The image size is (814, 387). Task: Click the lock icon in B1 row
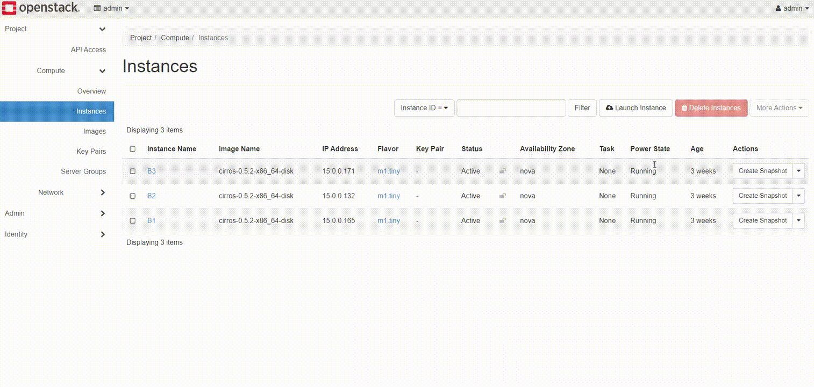pos(502,220)
